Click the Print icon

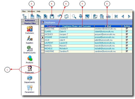pos(108,16)
